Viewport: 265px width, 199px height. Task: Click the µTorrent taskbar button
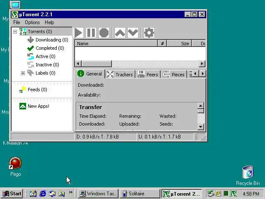[182, 194]
